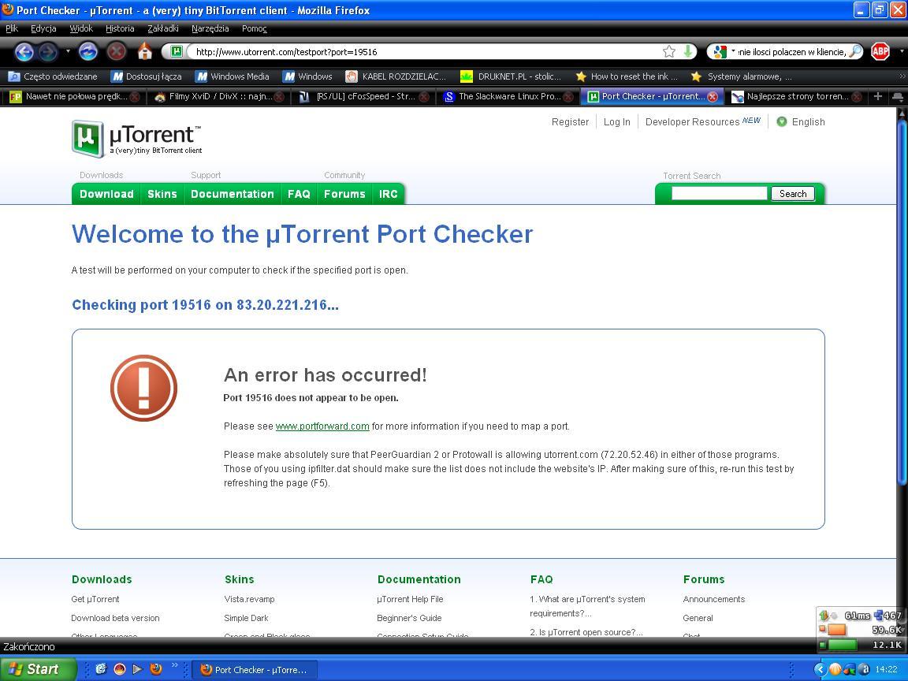Open the Edycja menu

point(43,28)
